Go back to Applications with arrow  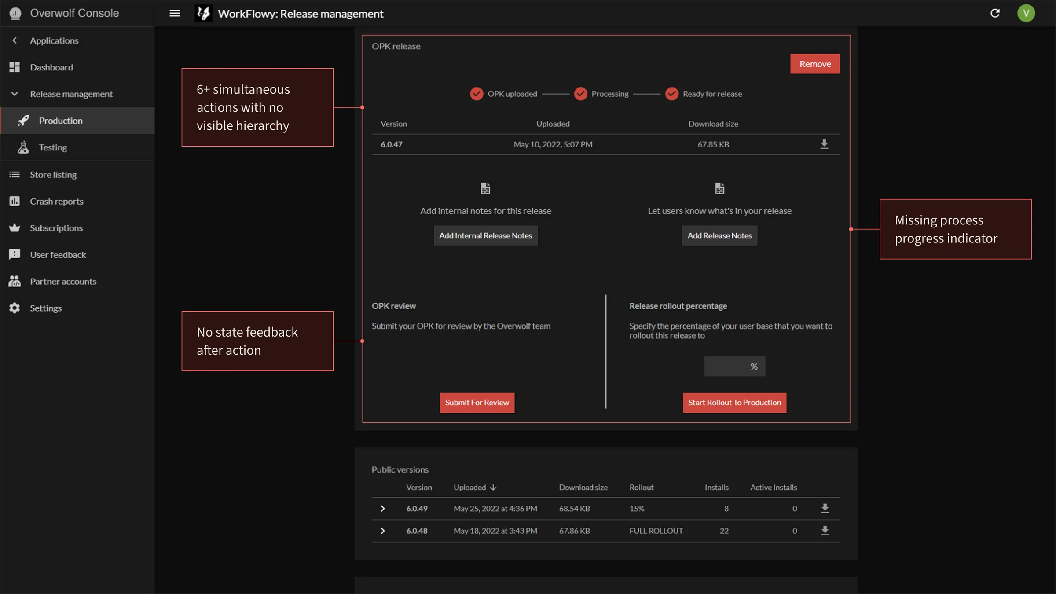point(15,40)
